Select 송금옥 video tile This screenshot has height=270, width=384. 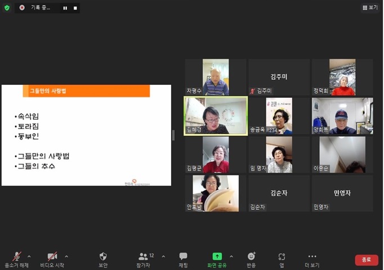[x=279, y=116]
